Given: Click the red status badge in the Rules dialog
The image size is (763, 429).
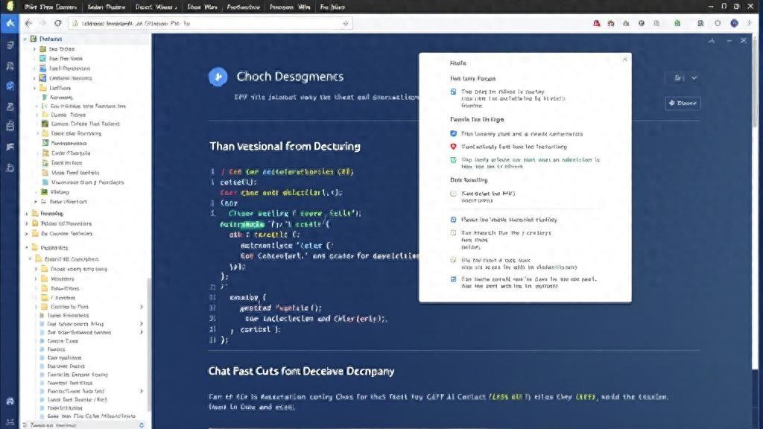Looking at the screenshot, I should pyautogui.click(x=452, y=146).
